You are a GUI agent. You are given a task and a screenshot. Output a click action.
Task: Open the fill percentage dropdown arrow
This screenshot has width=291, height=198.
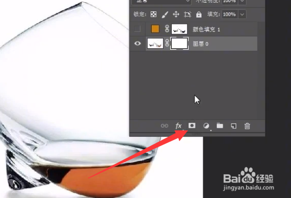[x=242, y=14]
